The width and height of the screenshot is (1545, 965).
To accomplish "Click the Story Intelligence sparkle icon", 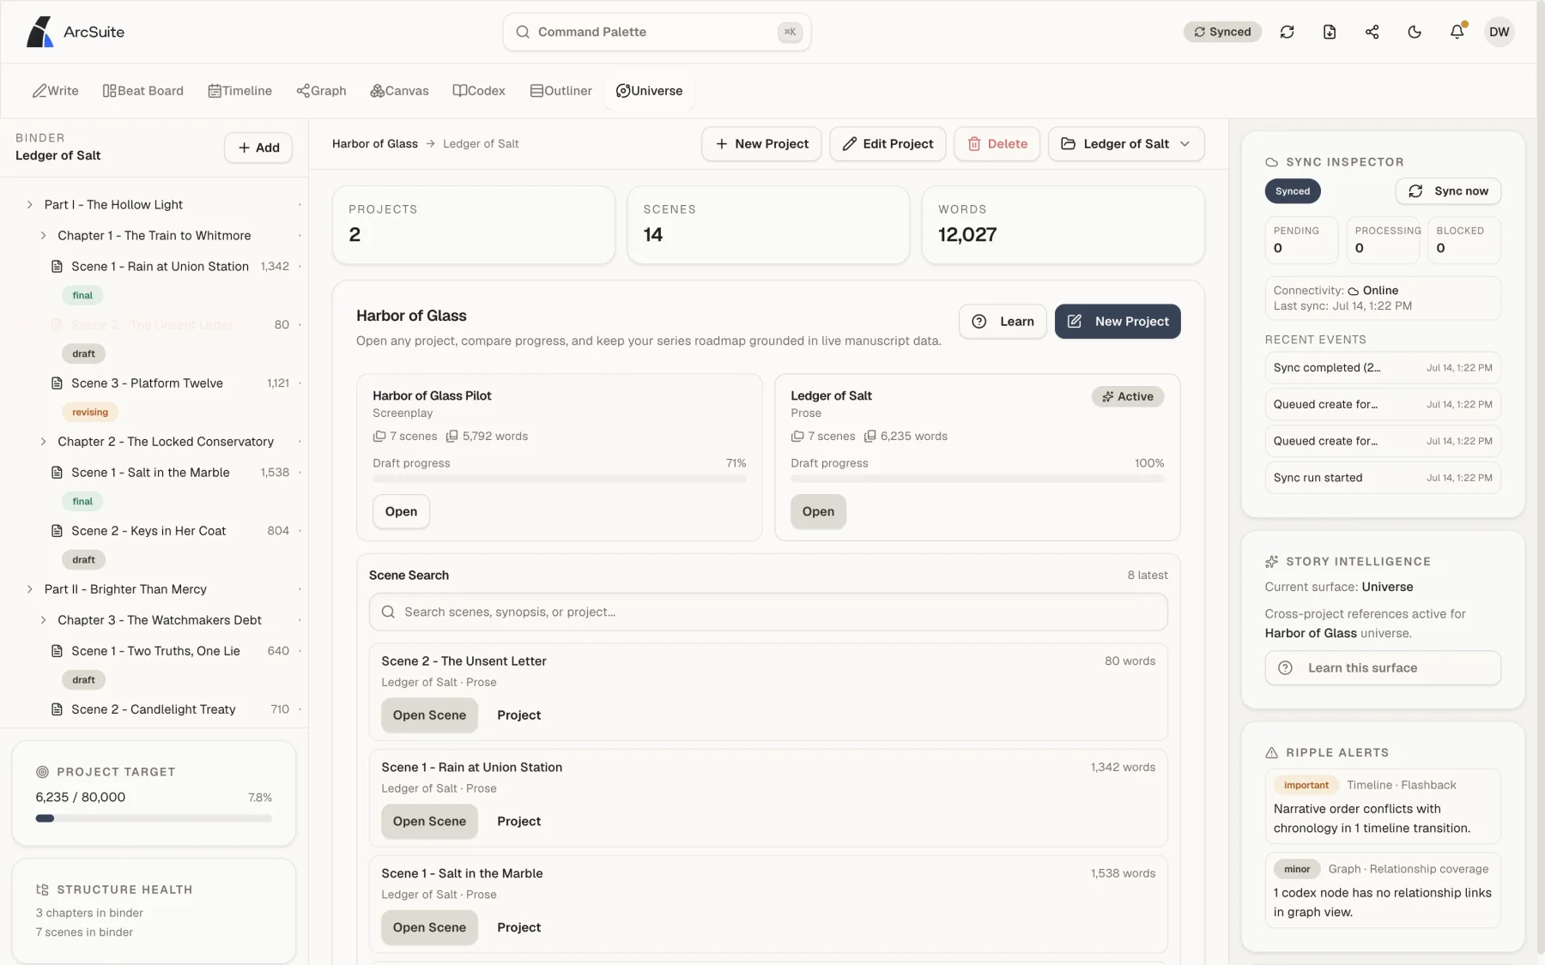I will coord(1271,562).
